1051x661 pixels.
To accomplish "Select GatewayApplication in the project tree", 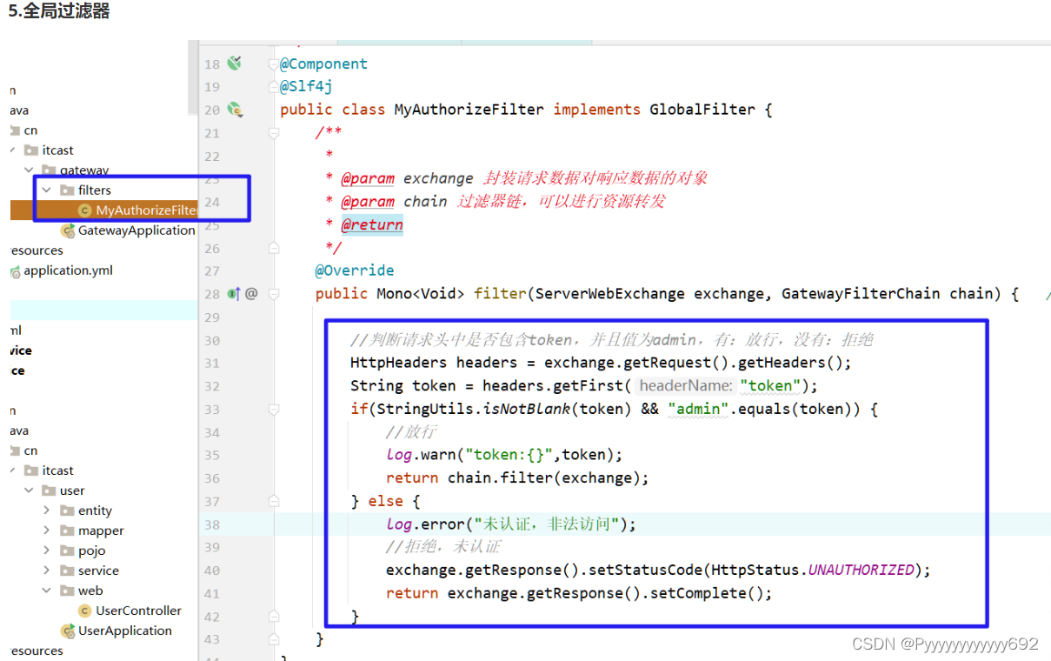I will coord(130,230).
